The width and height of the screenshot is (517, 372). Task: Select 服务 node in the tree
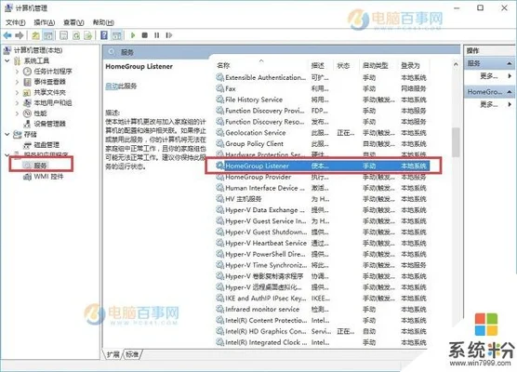click(x=40, y=166)
